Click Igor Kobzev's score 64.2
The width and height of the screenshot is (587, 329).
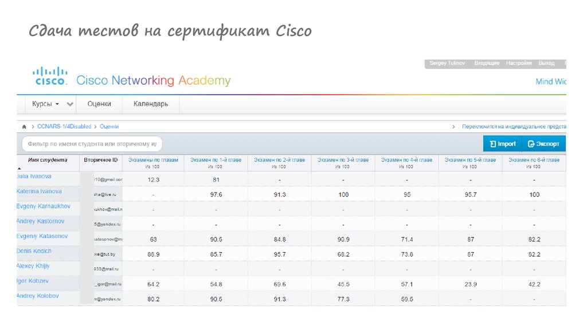click(154, 284)
